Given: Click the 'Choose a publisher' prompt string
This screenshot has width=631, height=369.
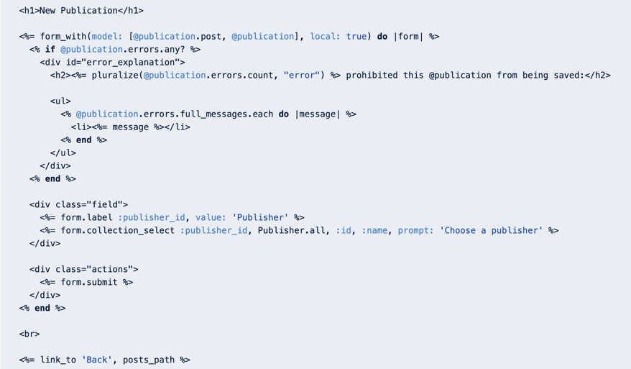Looking at the screenshot, I should 492,230.
